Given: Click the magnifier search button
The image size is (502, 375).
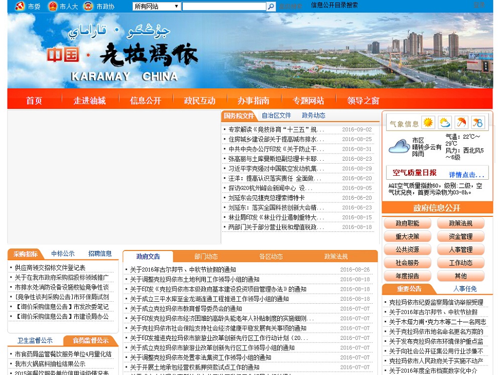Looking at the screenshot, I should click(x=271, y=6).
